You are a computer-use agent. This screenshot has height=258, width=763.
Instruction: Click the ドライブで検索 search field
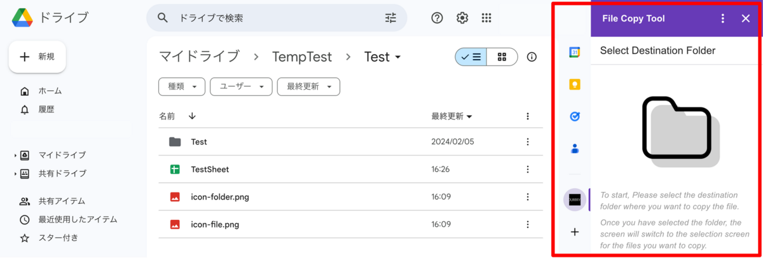tap(277, 18)
